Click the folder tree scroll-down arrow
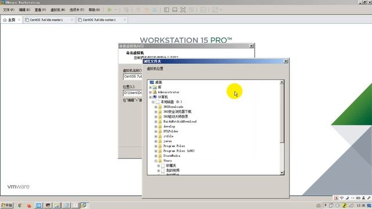Screen dimensions: 372x209 click(282, 173)
